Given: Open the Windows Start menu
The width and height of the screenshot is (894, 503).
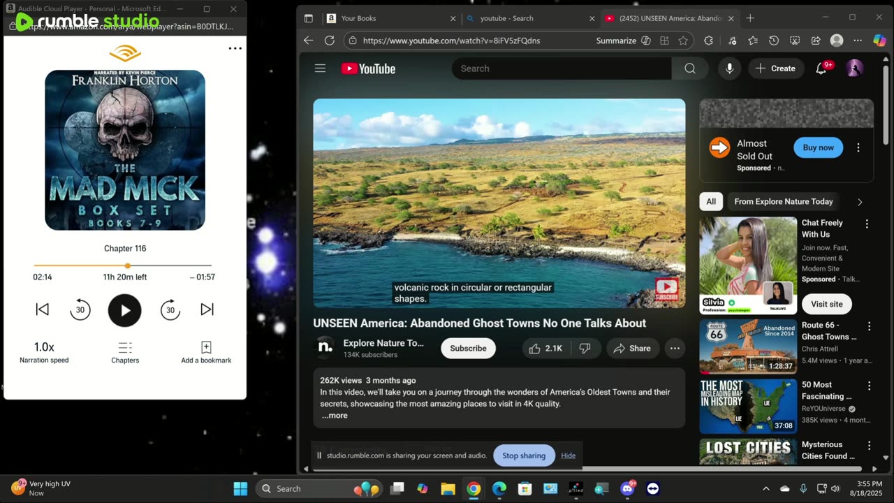Looking at the screenshot, I should (240, 488).
